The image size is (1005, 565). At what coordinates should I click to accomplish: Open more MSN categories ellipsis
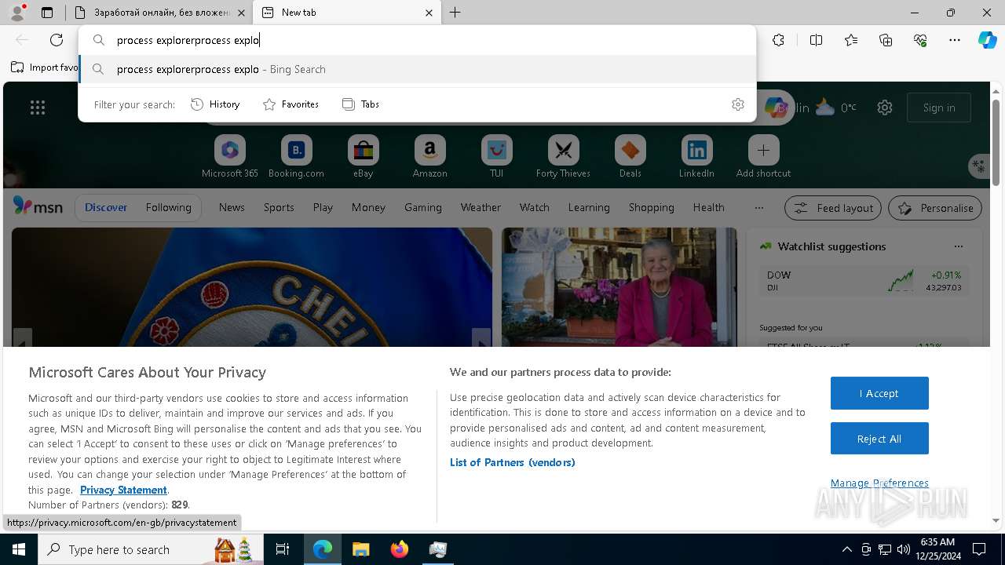point(758,208)
